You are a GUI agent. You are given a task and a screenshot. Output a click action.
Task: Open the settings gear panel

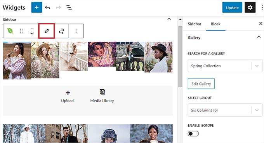point(250,7)
